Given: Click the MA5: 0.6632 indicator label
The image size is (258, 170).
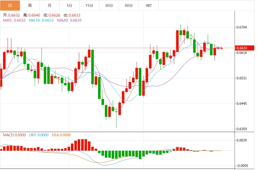Looking at the screenshot, I should (14, 20).
